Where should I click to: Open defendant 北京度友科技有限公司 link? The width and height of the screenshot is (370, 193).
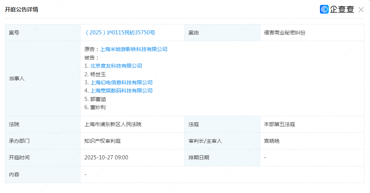(116, 66)
